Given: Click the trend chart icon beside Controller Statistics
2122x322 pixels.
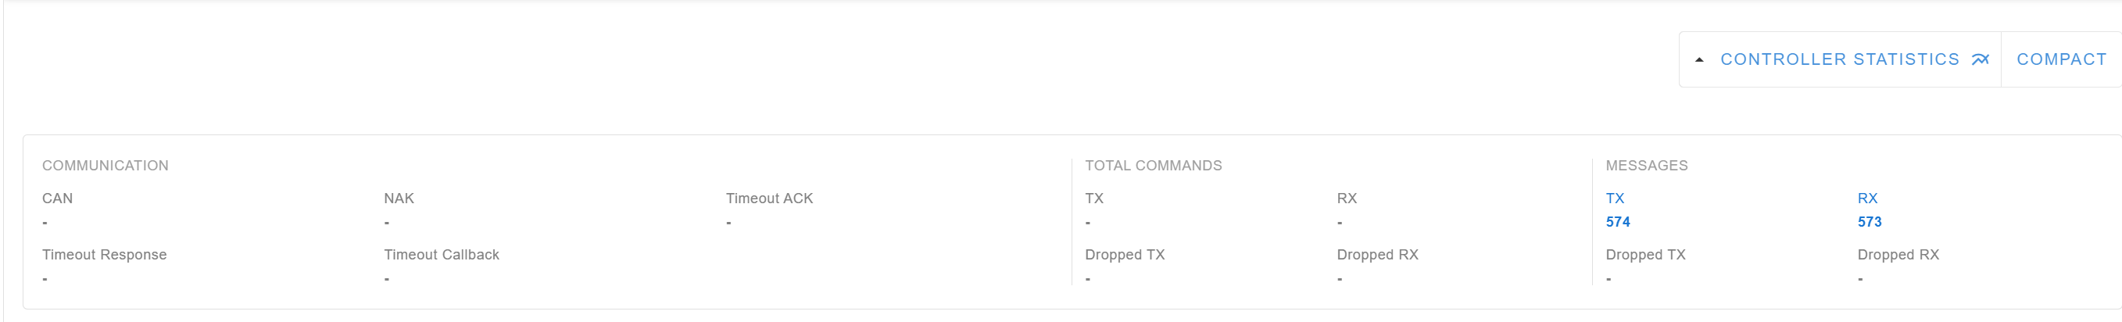Looking at the screenshot, I should pos(1981,59).
